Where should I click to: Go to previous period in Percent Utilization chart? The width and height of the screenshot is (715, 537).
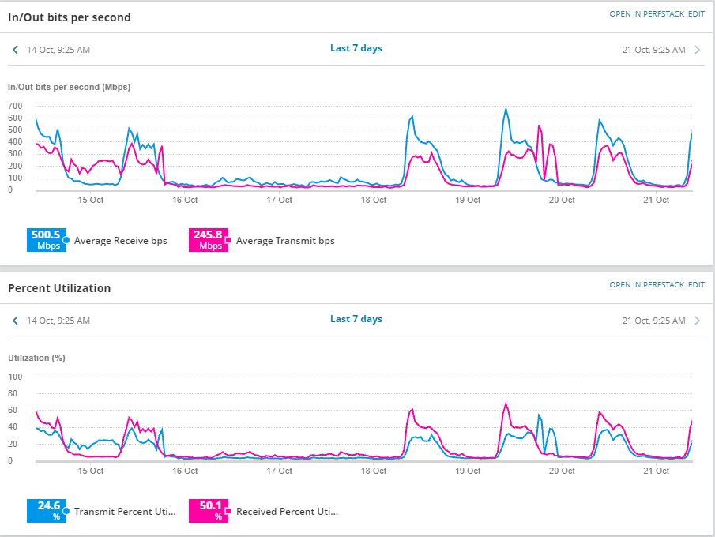coord(16,321)
